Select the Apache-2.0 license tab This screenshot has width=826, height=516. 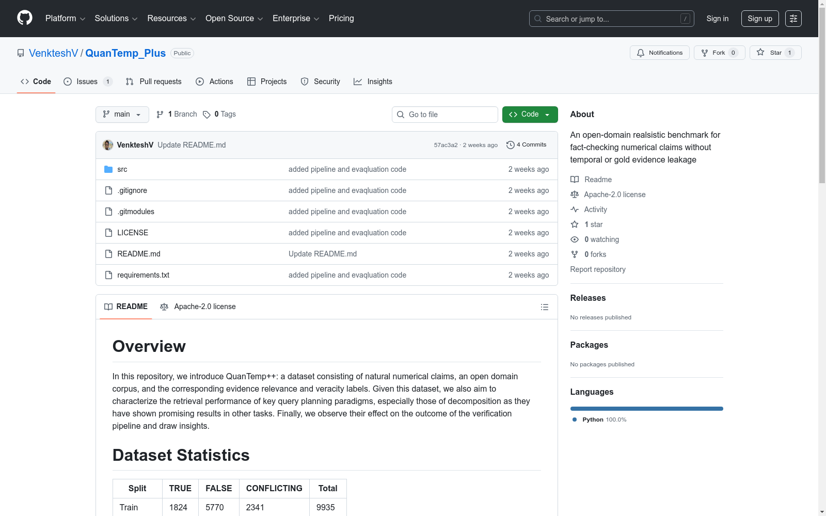(x=198, y=307)
